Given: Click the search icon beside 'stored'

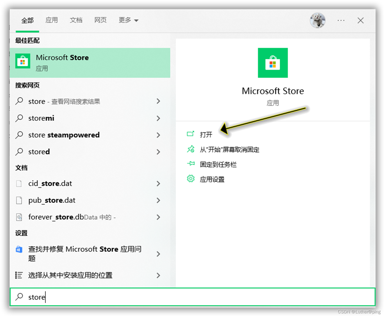Looking at the screenshot, I should click(x=19, y=152).
